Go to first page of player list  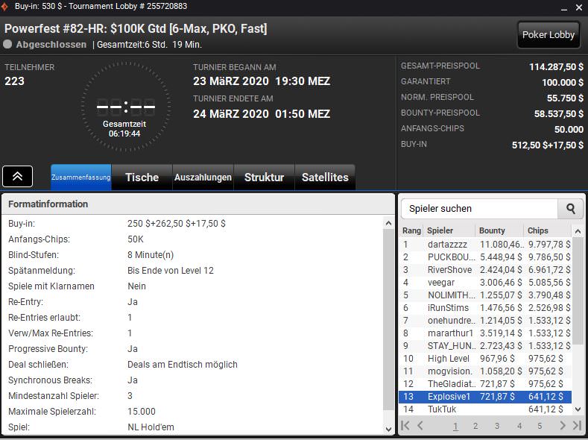coord(406,426)
